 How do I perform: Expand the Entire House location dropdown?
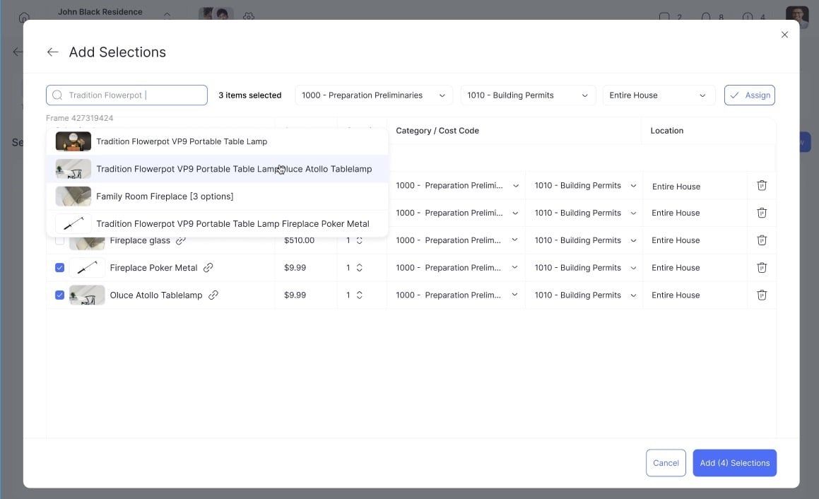(x=658, y=95)
